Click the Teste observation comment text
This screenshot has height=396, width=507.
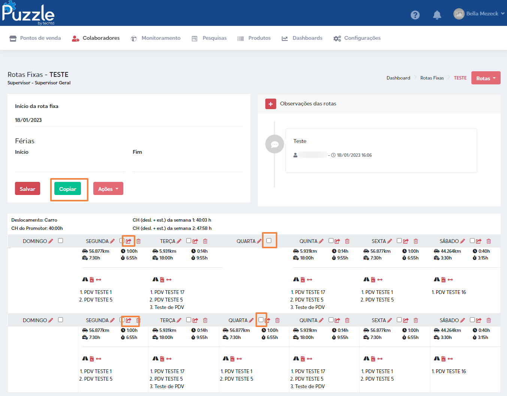click(x=300, y=141)
